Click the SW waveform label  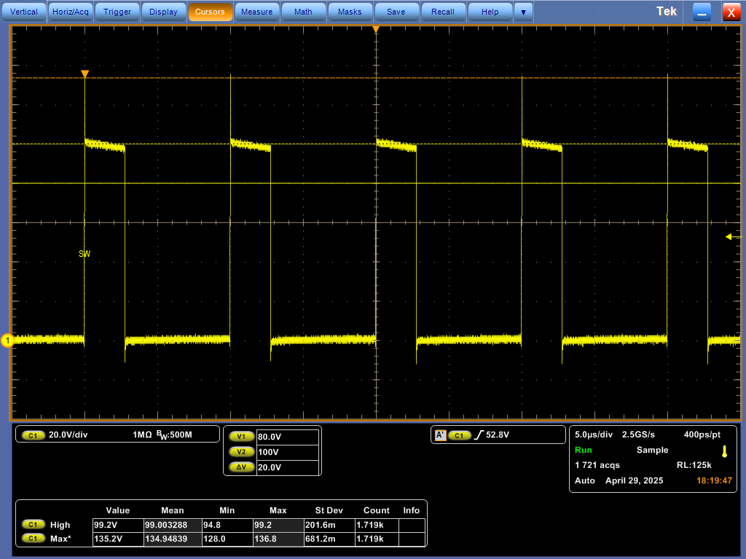[85, 254]
